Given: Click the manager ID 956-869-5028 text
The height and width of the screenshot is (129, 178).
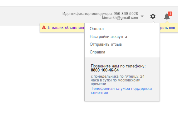Looking at the screenshot, I should point(126,14).
